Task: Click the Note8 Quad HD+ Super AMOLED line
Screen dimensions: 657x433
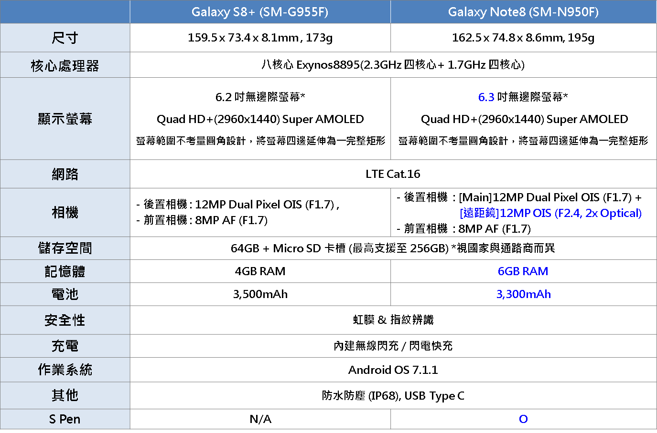Action: 524,119
